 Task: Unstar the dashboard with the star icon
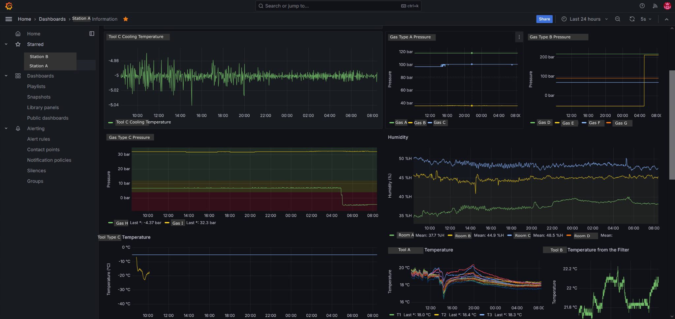click(x=126, y=19)
